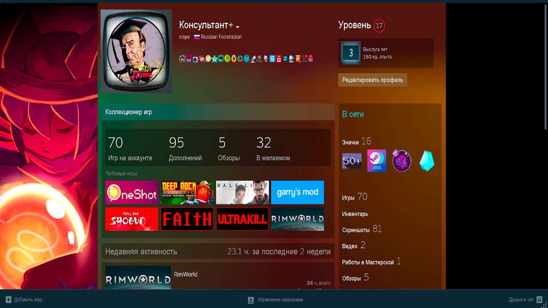Click the Niko cat emoticon with purple hat
Image resolution: width=548 pixels, height=308 pixels.
(x=189, y=59)
